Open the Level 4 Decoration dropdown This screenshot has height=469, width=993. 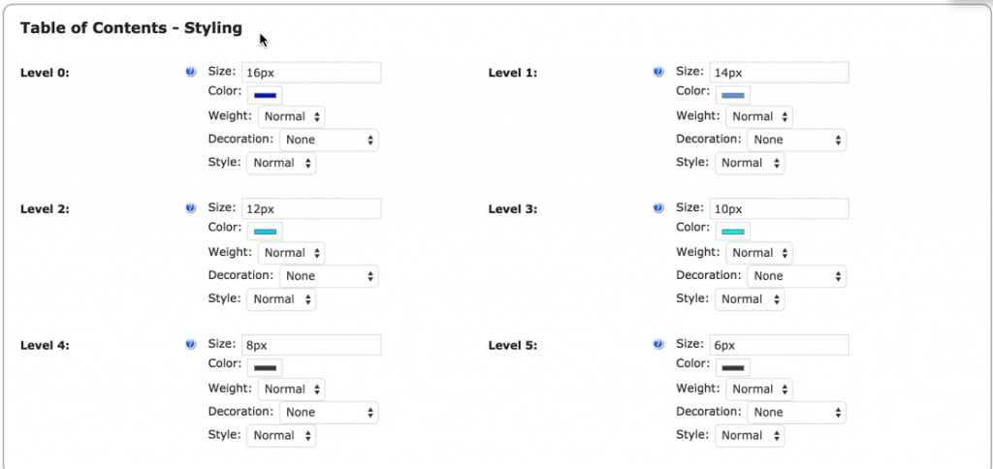(329, 412)
